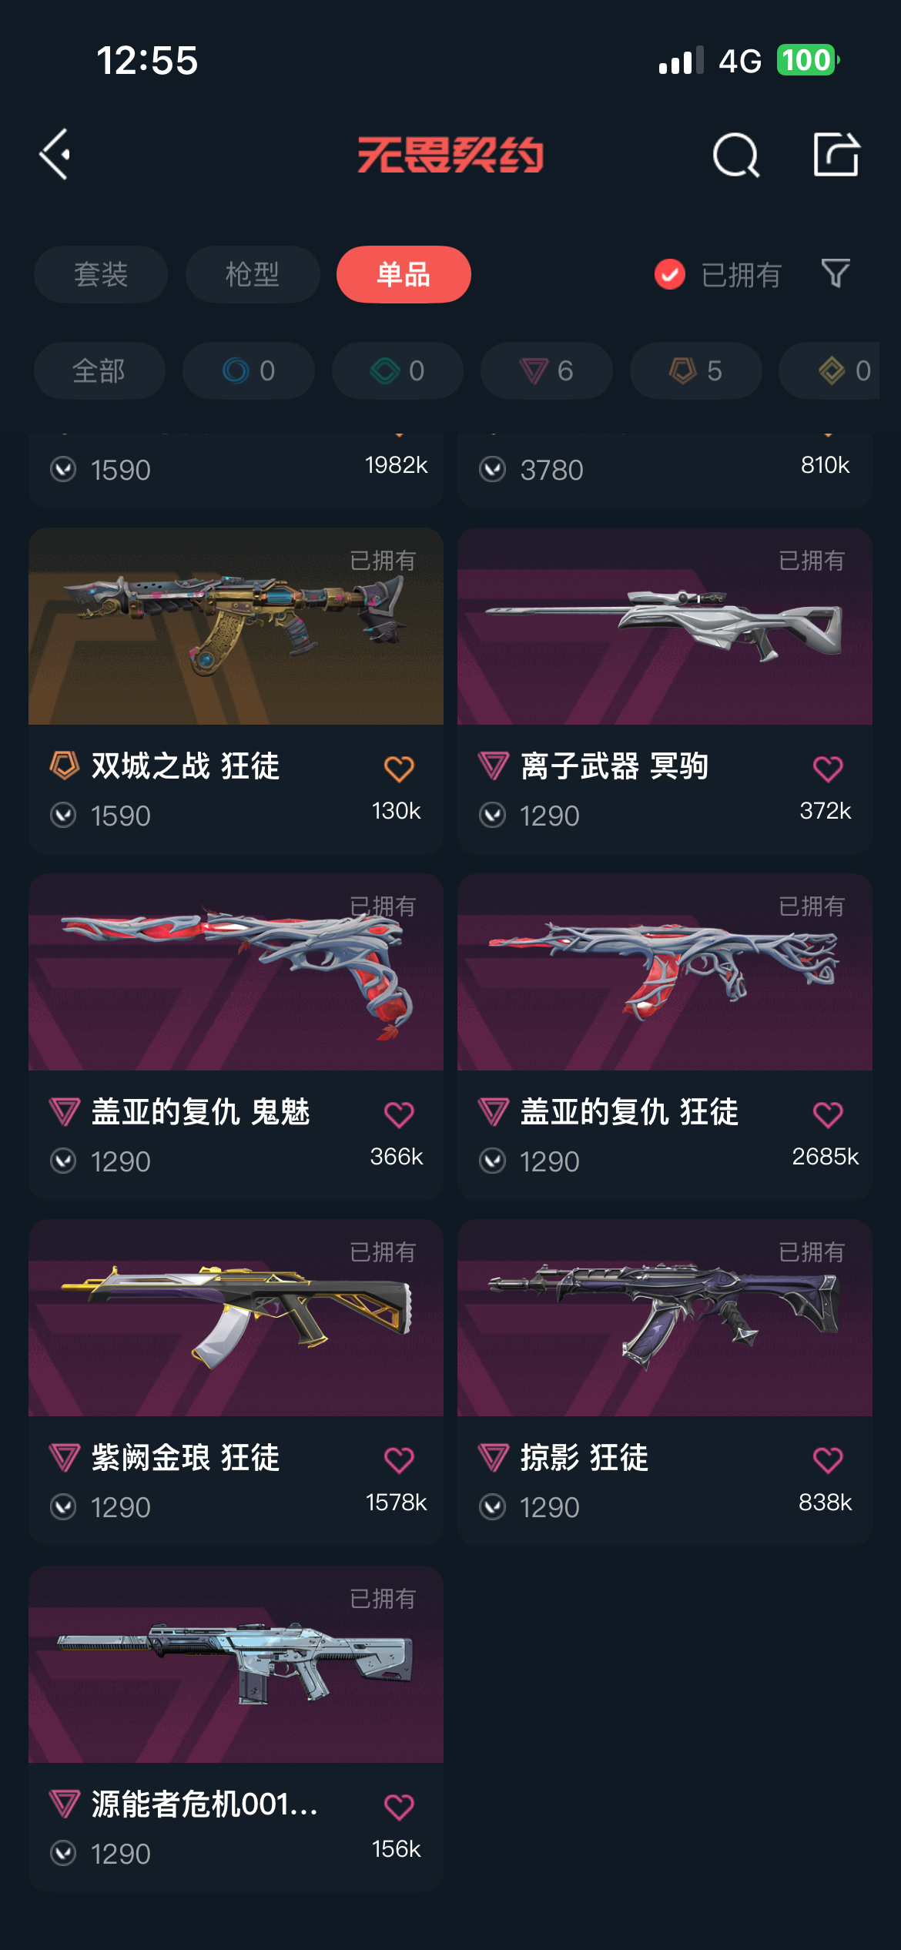Filter by purple triangle tier with 6
The height and width of the screenshot is (1950, 901).
[547, 370]
